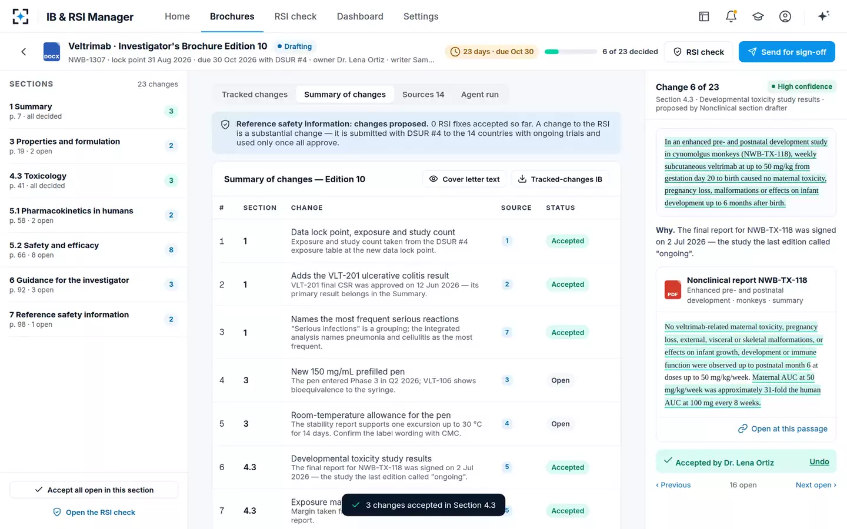Click the Open status for prefilled pen row
This screenshot has width=847, height=529.
tap(561, 380)
